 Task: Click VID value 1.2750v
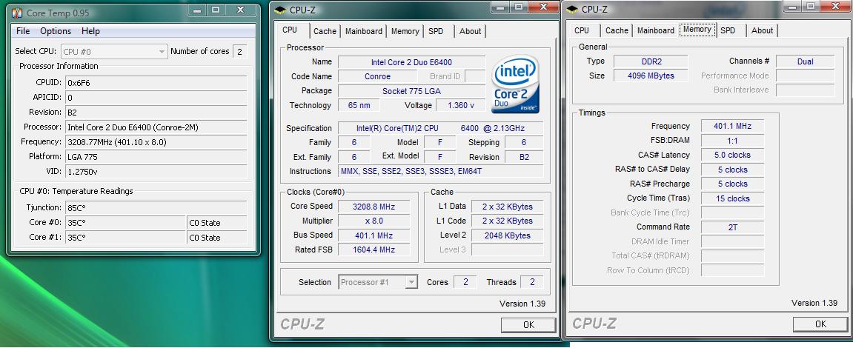(x=156, y=171)
